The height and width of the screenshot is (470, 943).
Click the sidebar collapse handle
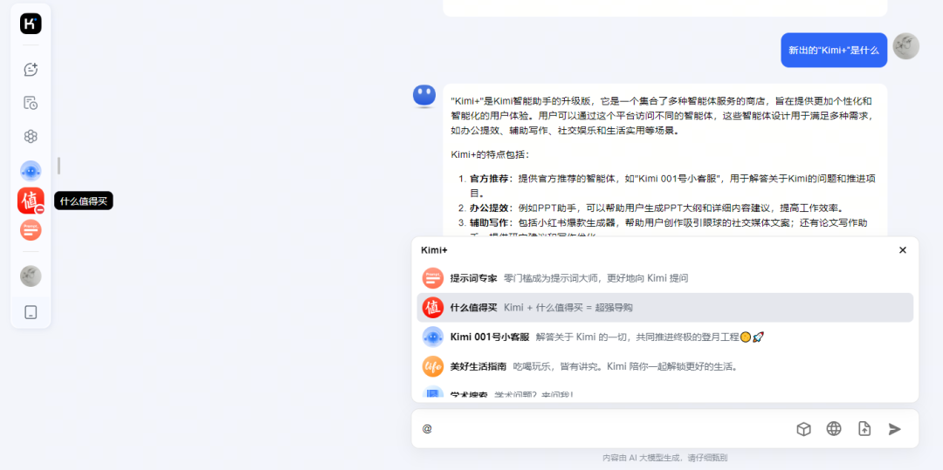[59, 166]
